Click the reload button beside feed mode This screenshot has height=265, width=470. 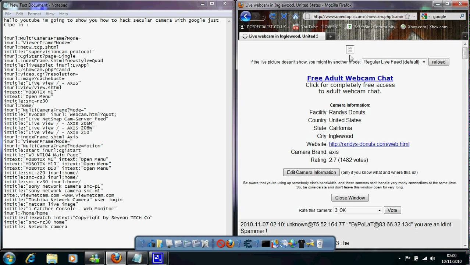(x=438, y=62)
